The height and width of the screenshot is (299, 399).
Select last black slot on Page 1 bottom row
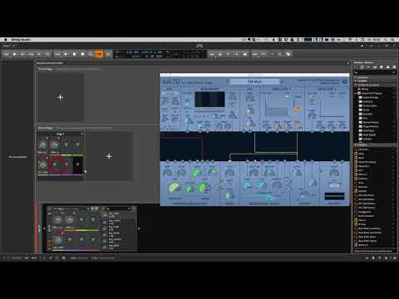click(77, 164)
